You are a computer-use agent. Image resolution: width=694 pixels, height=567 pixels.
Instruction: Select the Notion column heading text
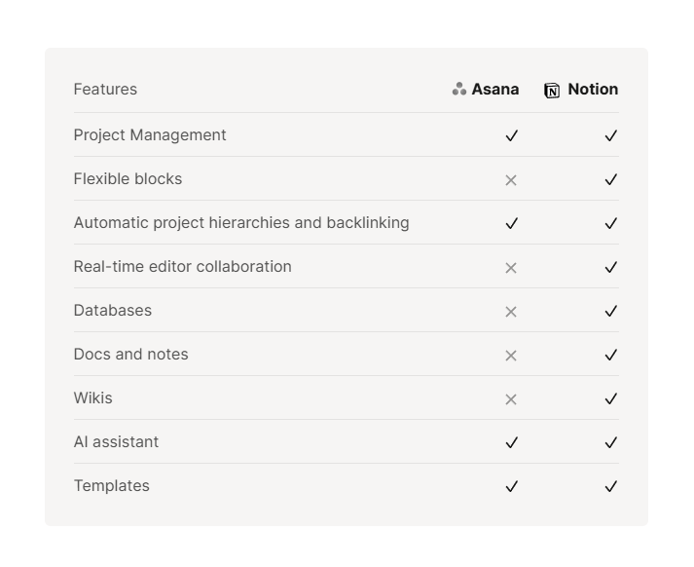(x=593, y=90)
